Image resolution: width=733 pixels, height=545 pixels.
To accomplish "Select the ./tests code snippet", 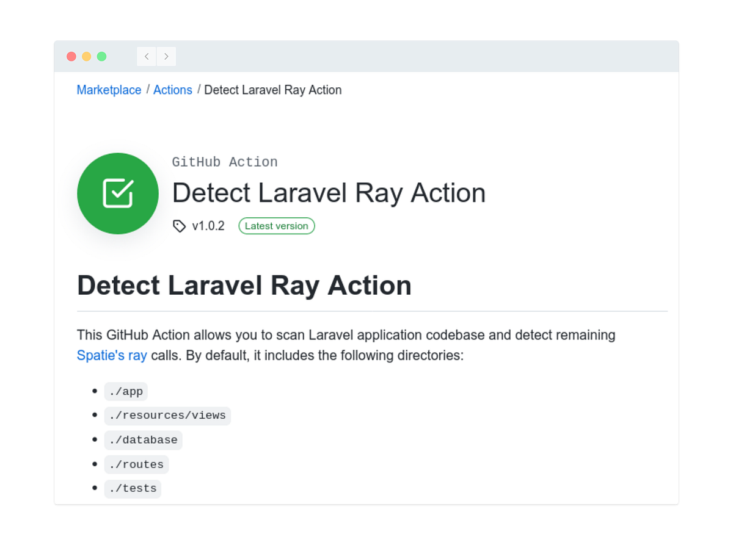I will (x=133, y=489).
